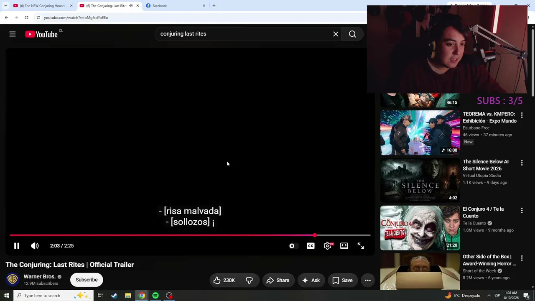Screen dimensions: 535x301
Task: Open the Chrome tab search chevron
Action: 5,5
